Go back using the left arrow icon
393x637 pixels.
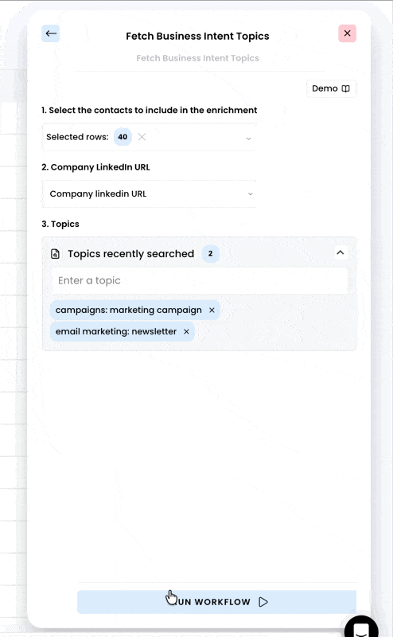point(51,33)
